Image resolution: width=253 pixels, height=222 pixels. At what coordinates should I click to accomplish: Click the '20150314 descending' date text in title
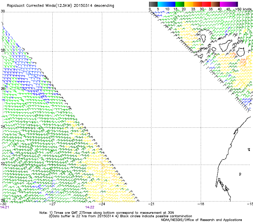(94, 6)
